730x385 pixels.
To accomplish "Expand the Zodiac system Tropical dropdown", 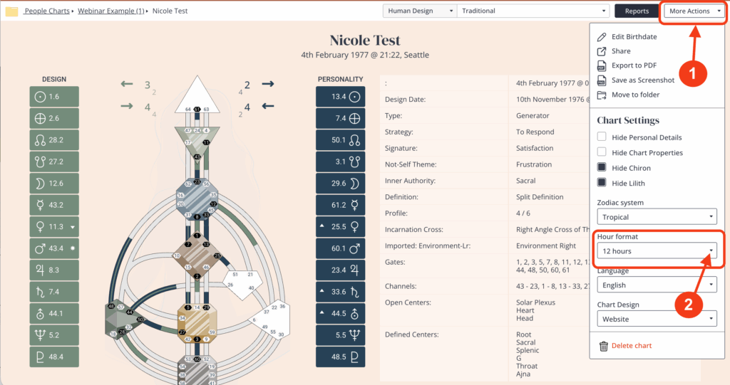I will click(657, 217).
